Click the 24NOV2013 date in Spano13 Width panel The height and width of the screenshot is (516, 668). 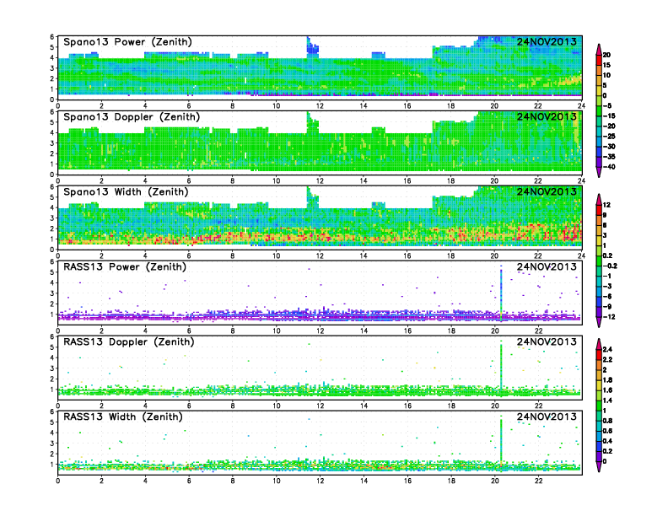547,191
